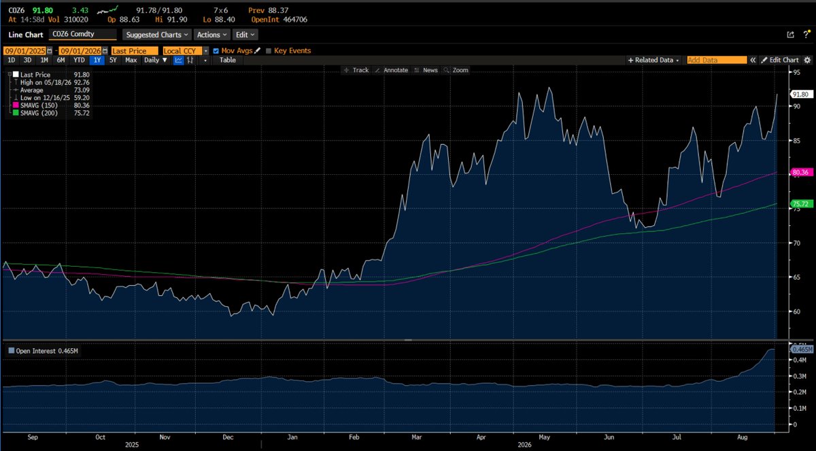Click the Edit Chart button
Viewport: 816px width, 451px height.
[x=779, y=60]
